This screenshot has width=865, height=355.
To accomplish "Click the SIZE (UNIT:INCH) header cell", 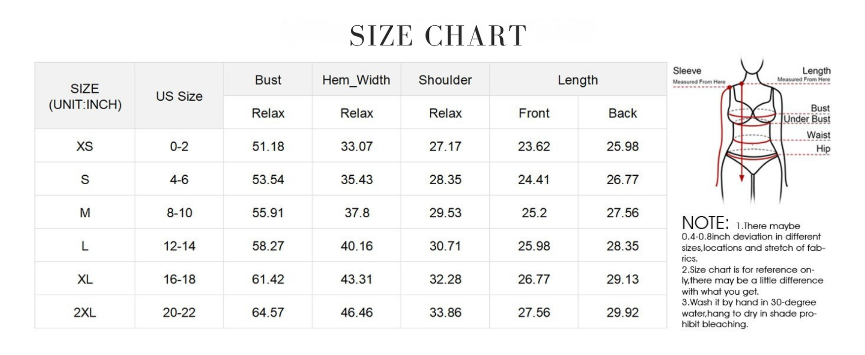I will (x=85, y=96).
